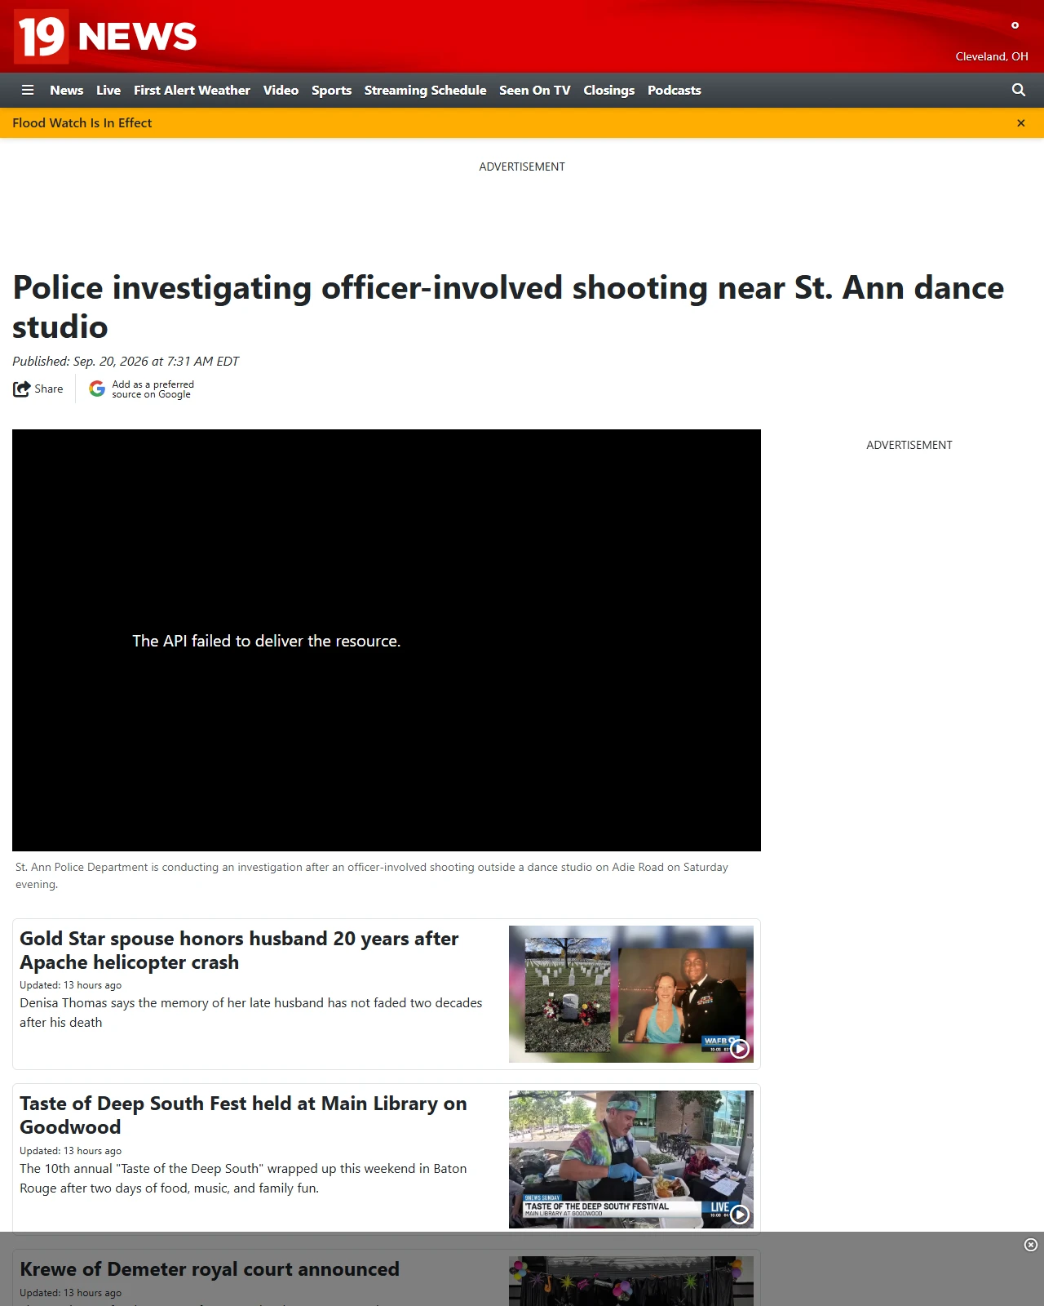Play the Gold Star spouse video
This screenshot has height=1306, width=1044.
pos(740,1049)
